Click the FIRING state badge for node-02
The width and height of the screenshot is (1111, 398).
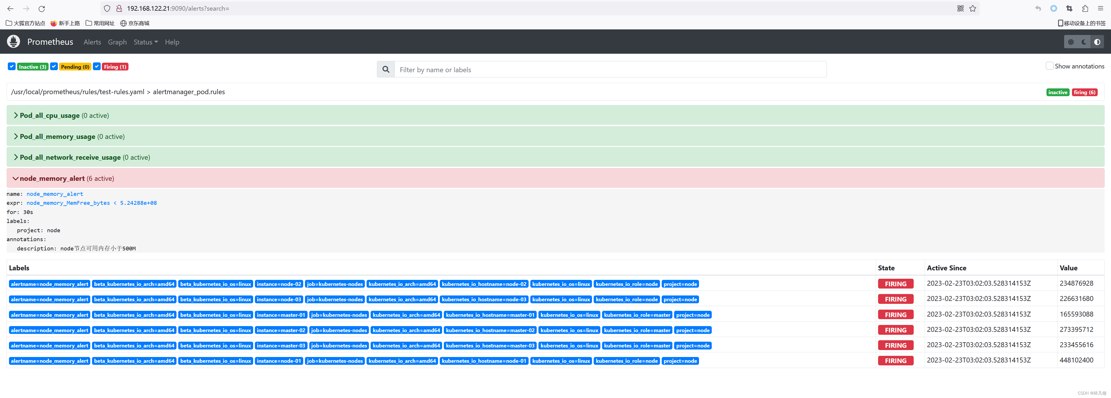pyautogui.click(x=895, y=284)
